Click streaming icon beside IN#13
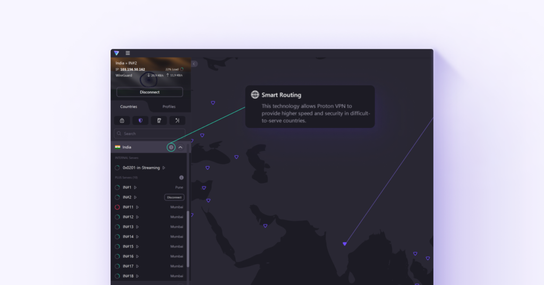This screenshot has height=285, width=544. (138, 227)
